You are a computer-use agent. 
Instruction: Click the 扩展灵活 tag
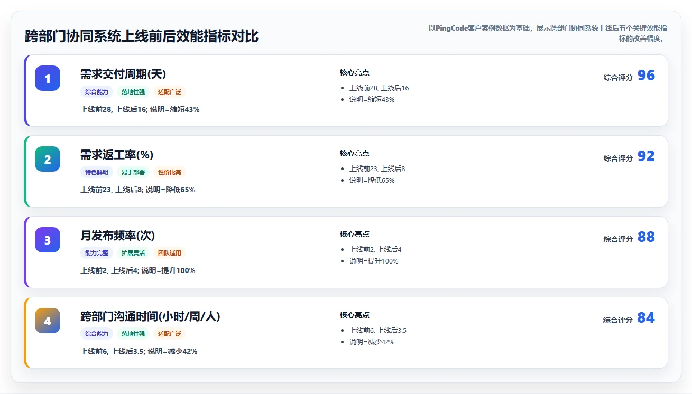(133, 253)
